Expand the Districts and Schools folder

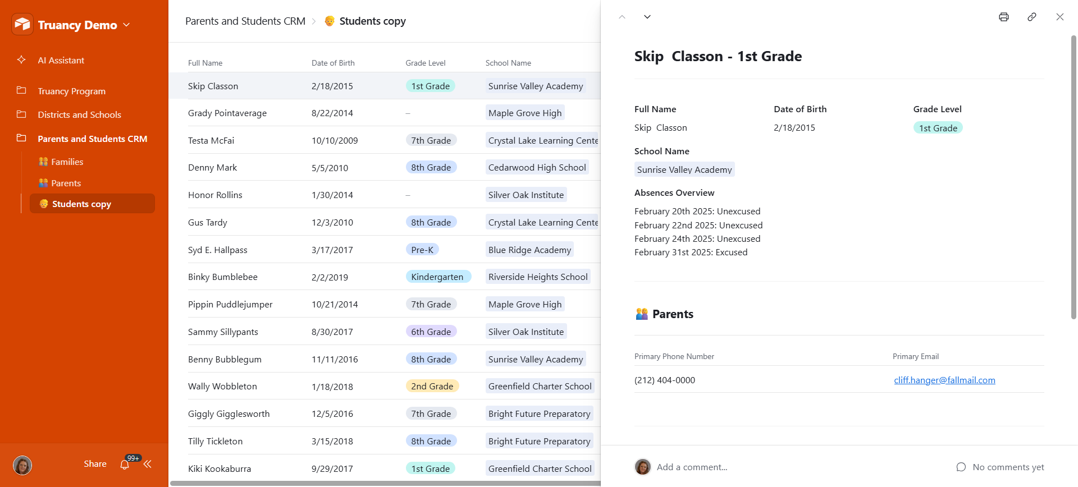[79, 114]
